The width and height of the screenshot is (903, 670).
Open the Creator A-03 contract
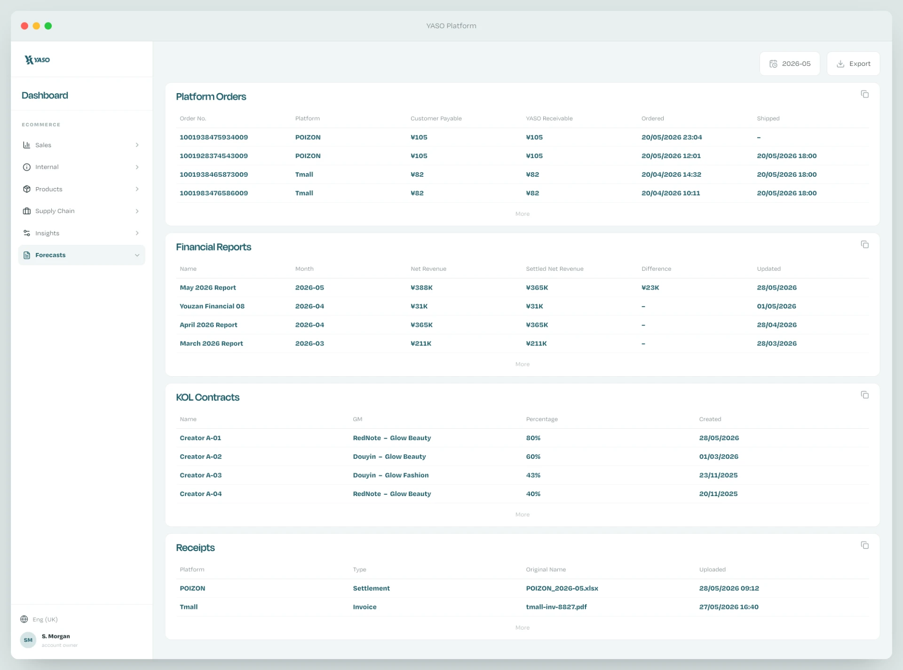(200, 475)
